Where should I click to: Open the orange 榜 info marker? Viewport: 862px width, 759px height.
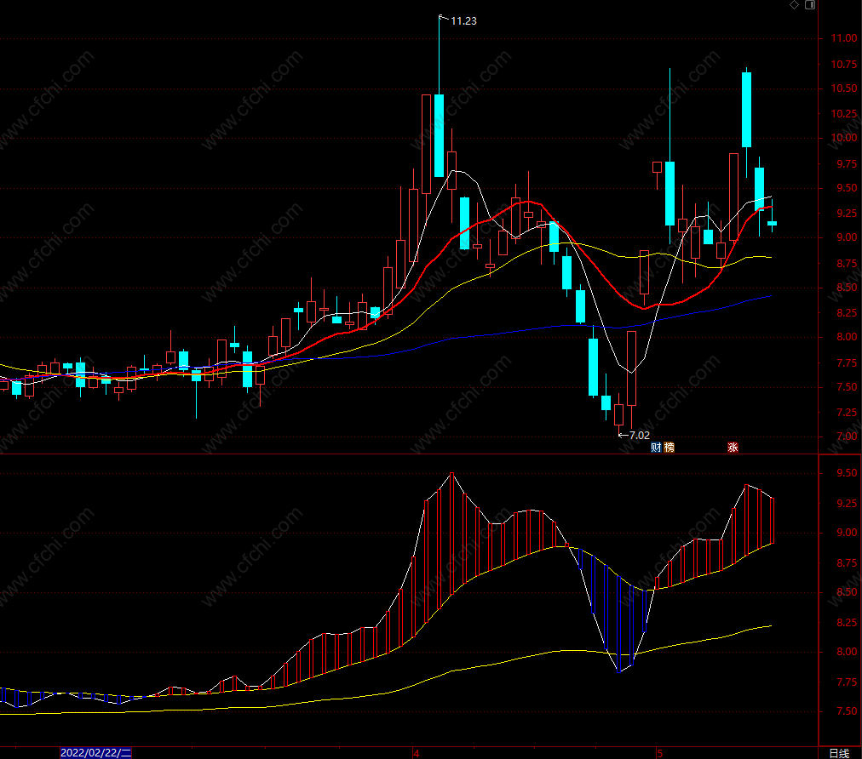[x=669, y=447]
